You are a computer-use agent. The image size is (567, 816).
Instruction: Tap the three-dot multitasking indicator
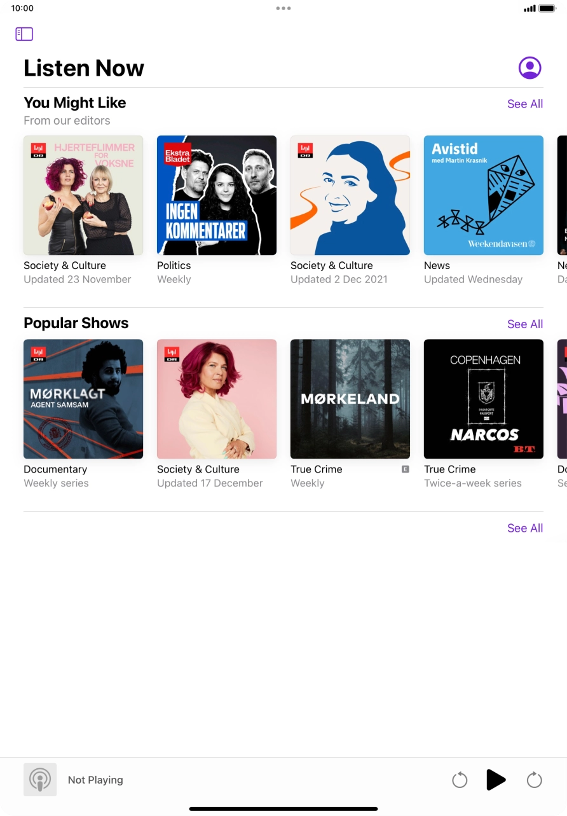pos(283,8)
